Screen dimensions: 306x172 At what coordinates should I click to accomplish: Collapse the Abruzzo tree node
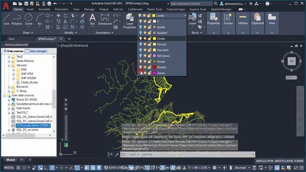[9, 65]
